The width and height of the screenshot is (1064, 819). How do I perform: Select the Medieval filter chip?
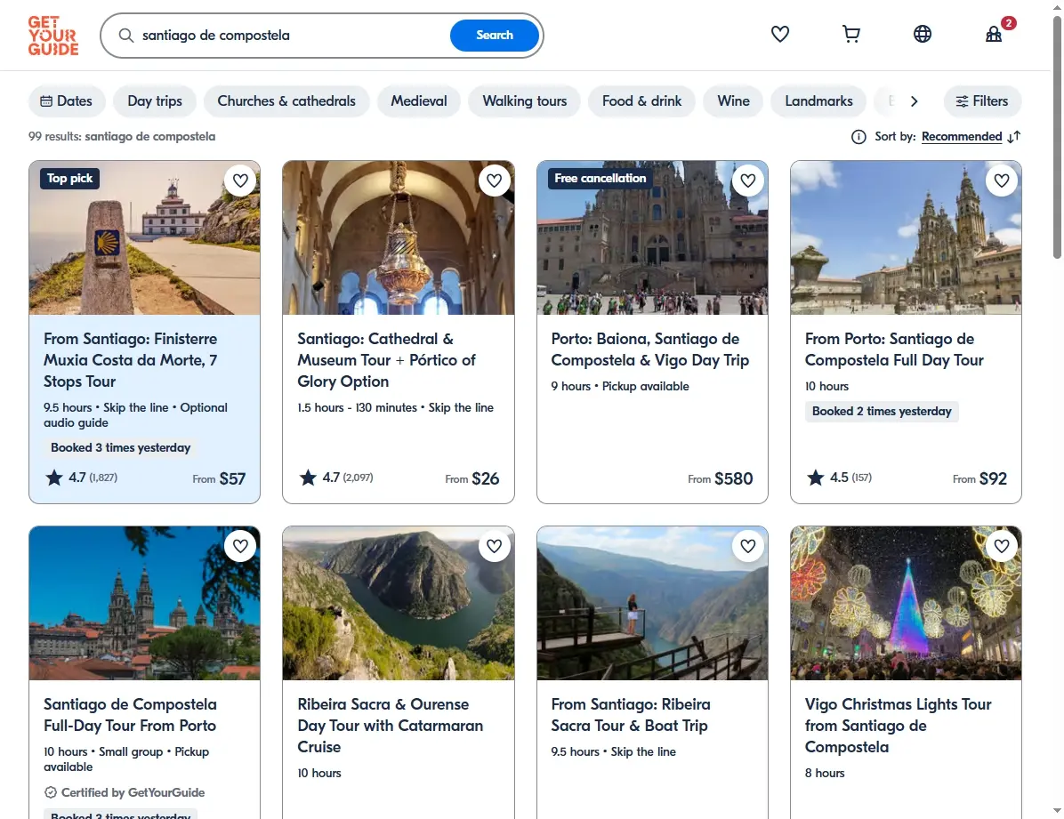(419, 101)
